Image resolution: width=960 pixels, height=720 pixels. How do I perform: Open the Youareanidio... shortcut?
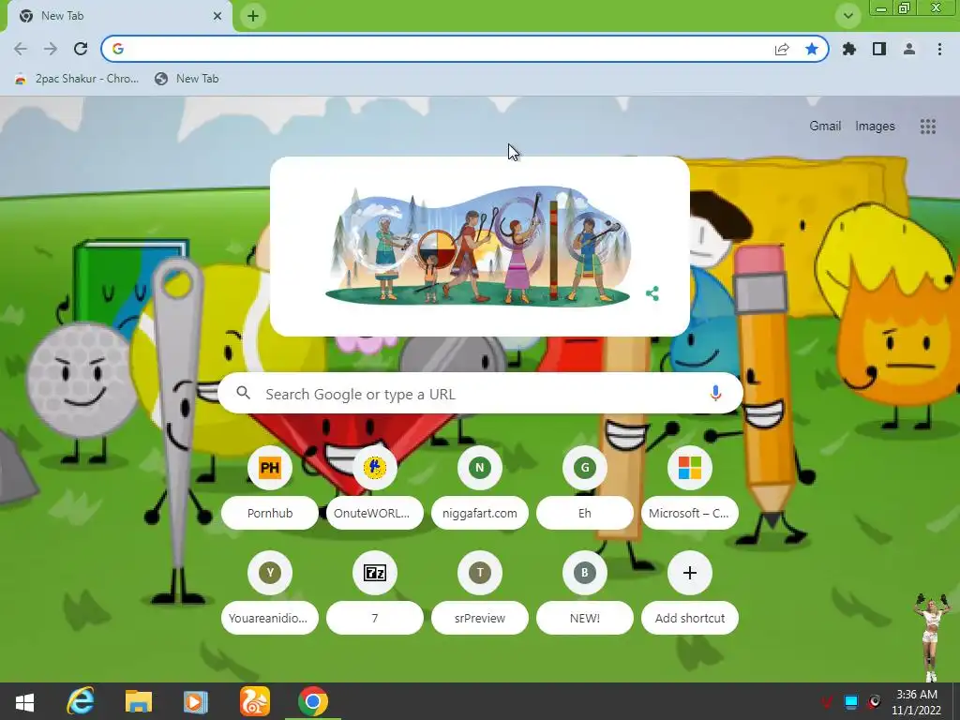point(270,592)
